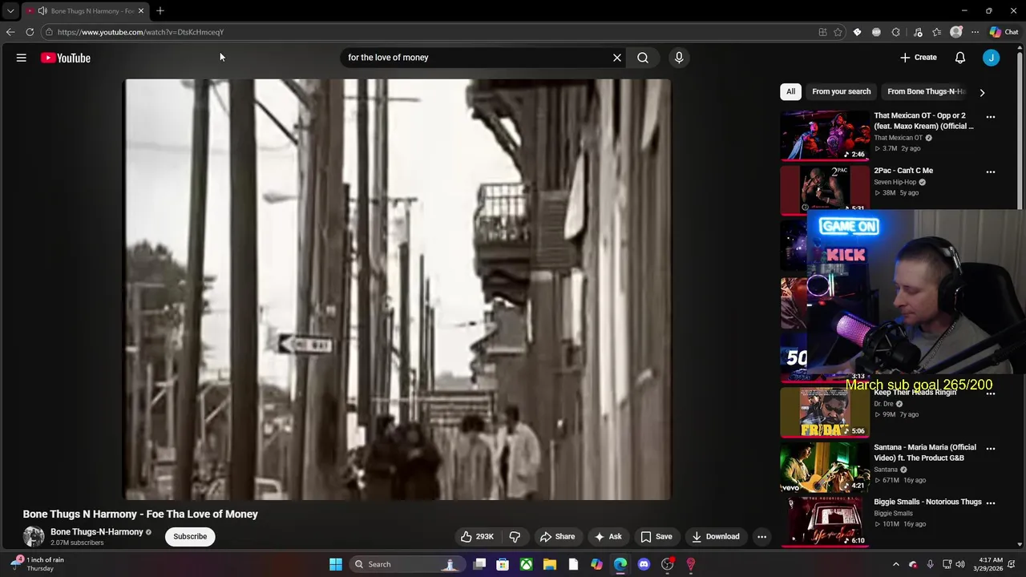Reload the page

(x=30, y=32)
